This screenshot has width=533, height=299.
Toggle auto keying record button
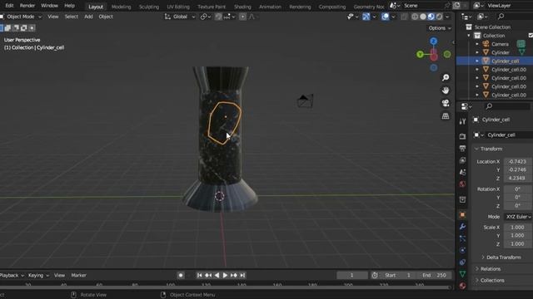tap(181, 275)
